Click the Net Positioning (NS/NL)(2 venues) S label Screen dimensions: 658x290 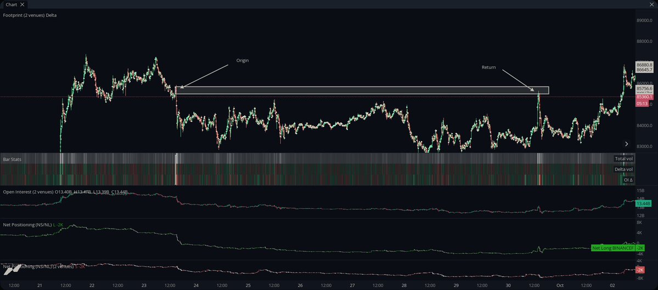(44, 266)
